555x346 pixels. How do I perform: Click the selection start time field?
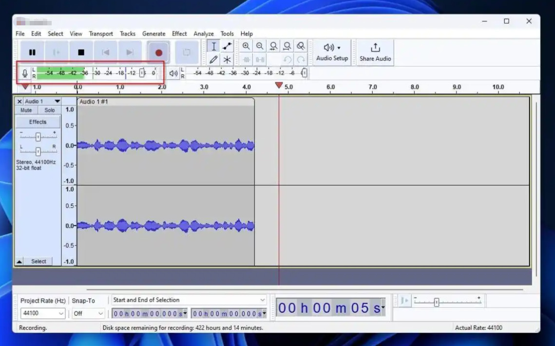[149, 314]
